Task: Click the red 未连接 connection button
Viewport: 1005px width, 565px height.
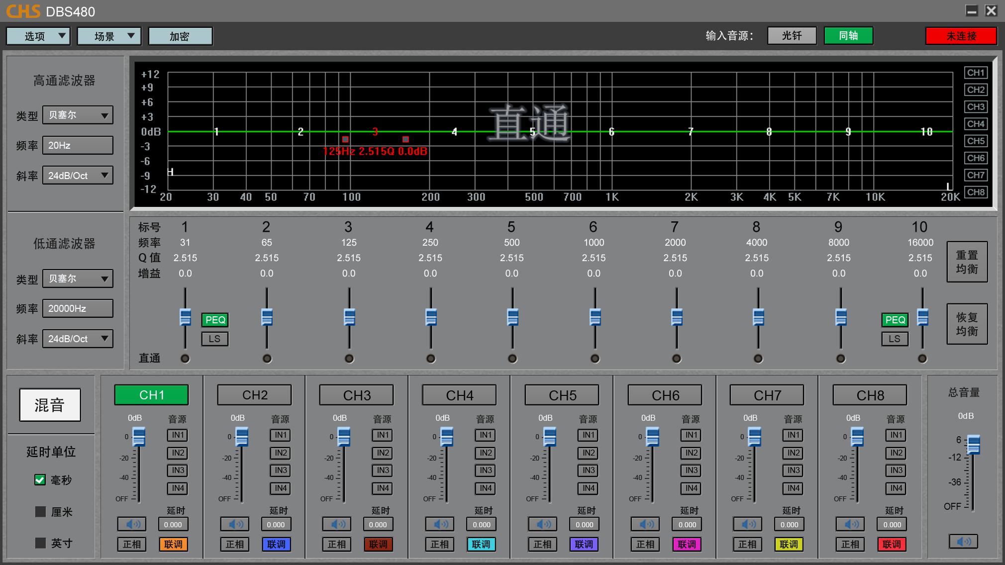Action: pyautogui.click(x=961, y=36)
